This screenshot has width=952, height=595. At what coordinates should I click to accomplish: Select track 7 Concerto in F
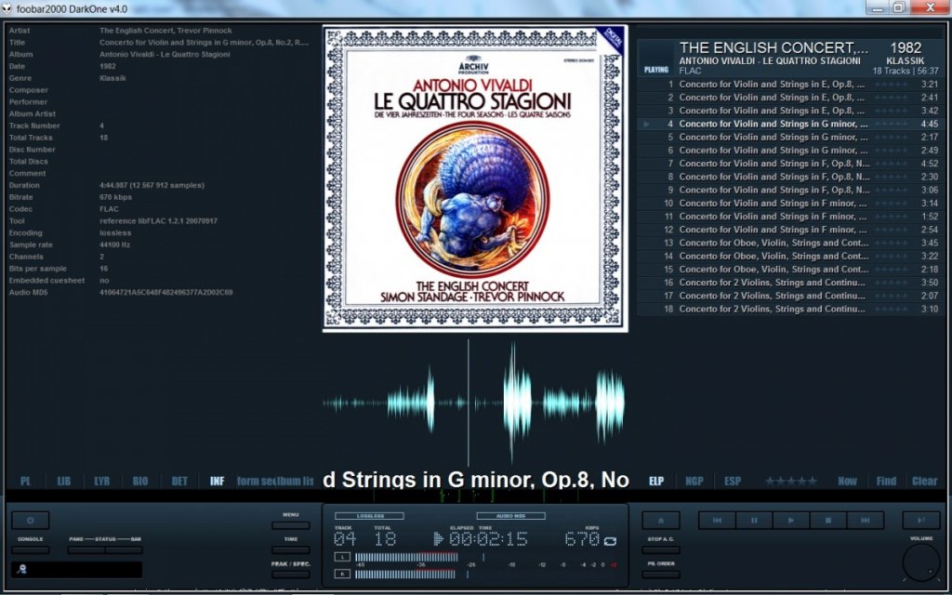pyautogui.click(x=790, y=164)
